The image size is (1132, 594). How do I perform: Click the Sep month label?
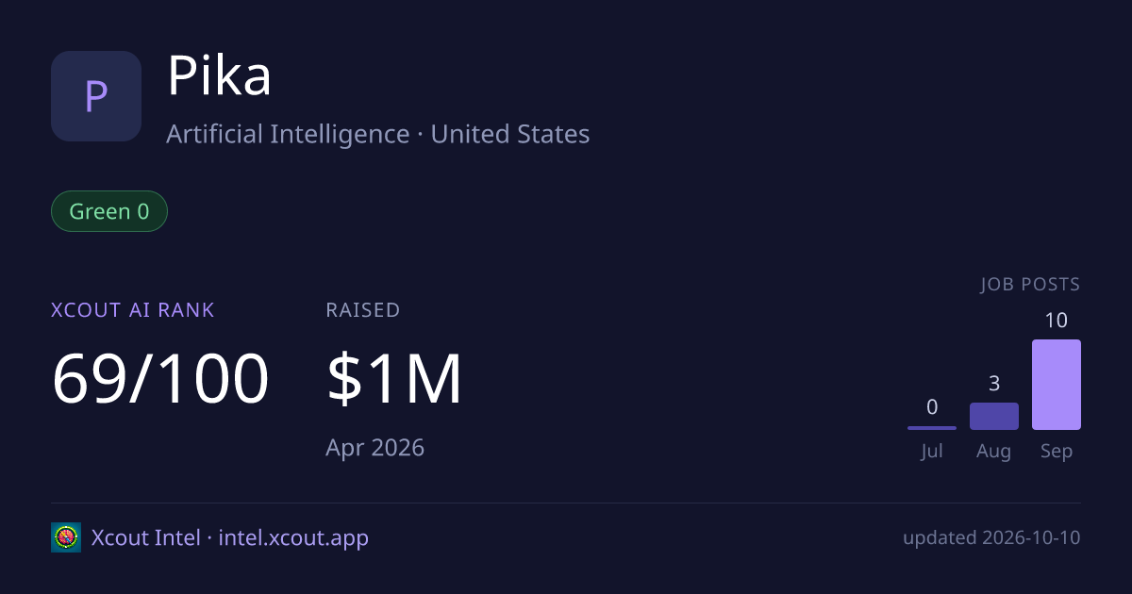[1057, 452]
